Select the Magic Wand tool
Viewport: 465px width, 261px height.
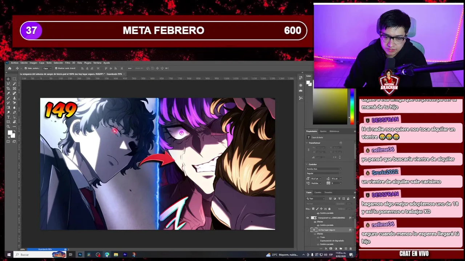[14, 83]
